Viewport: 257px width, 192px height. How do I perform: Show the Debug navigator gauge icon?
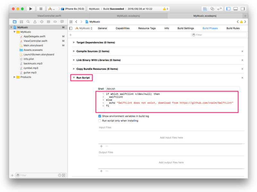click(x=48, y=22)
